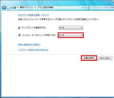
Task: Click the monitor icon beside ディスプレイの電源を切る
Action: pyautogui.click(x=19, y=28)
